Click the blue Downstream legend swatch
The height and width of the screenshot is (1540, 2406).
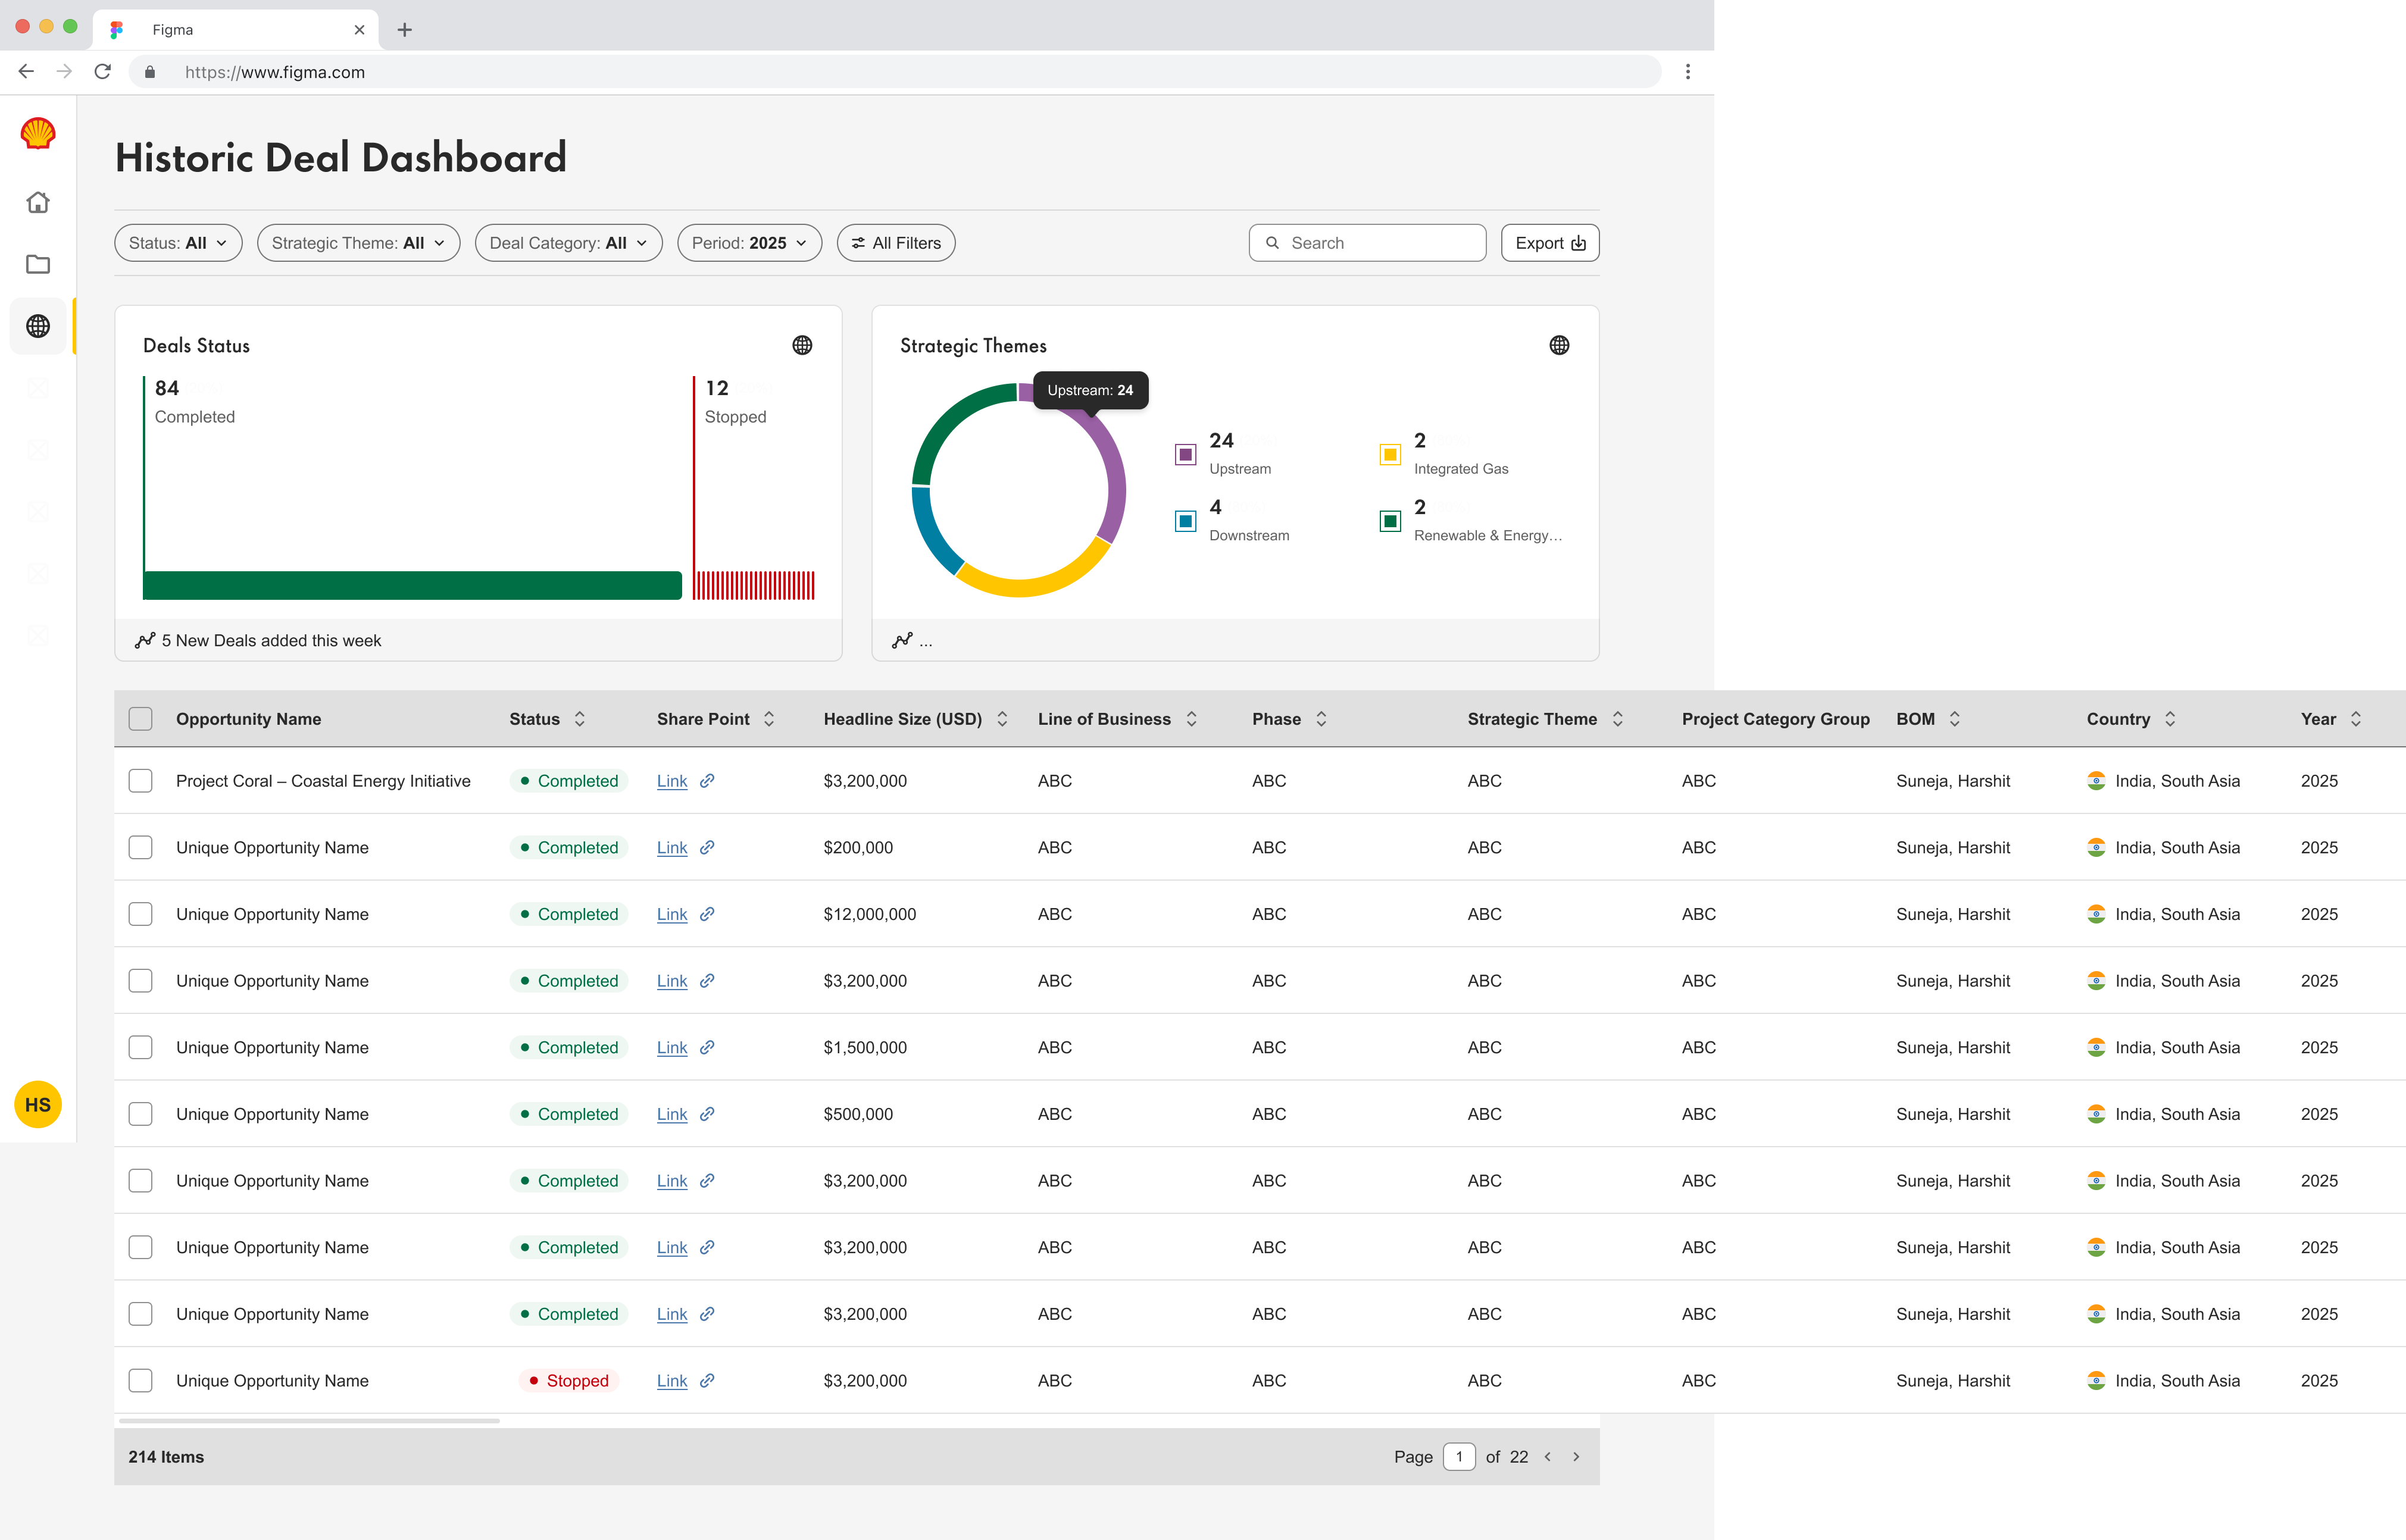tap(1186, 521)
